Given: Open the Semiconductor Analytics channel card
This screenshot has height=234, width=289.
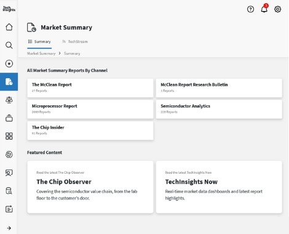Looking at the screenshot, I should (219, 109).
